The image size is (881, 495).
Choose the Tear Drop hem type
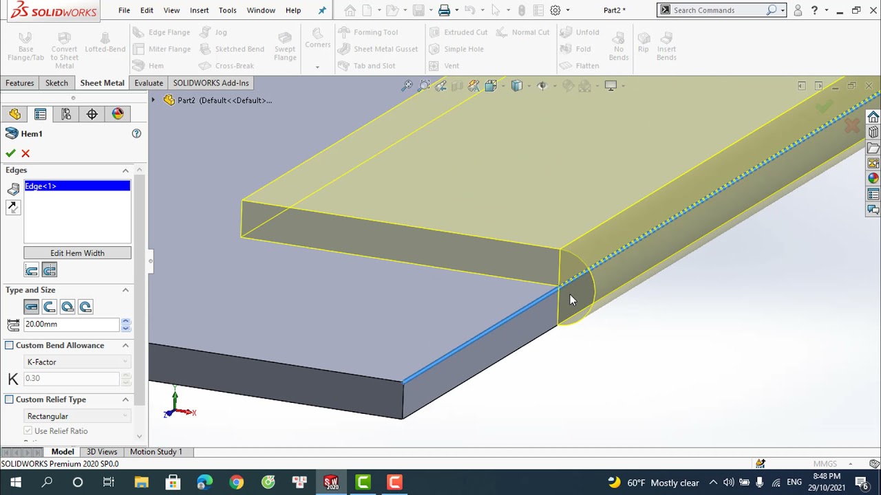click(67, 307)
